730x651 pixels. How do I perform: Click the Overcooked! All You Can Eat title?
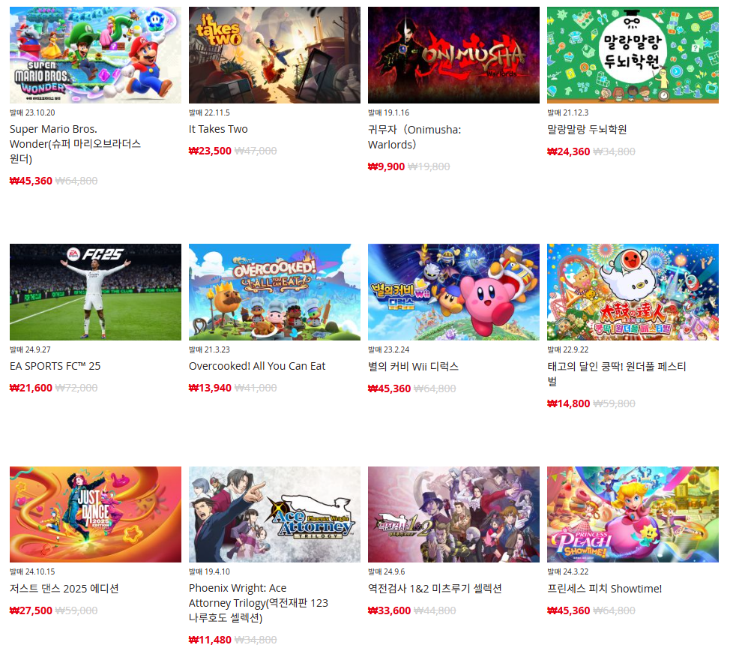point(257,366)
